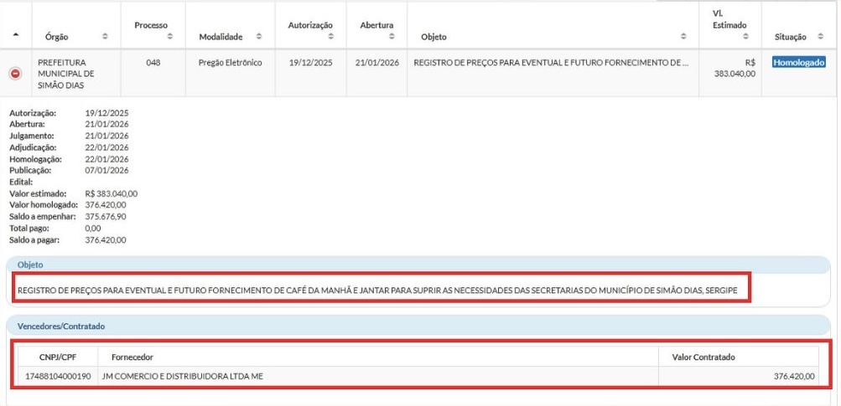This screenshot has height=406, width=841.
Task: Click the sort arrows beside Situação header
Action: [x=819, y=37]
